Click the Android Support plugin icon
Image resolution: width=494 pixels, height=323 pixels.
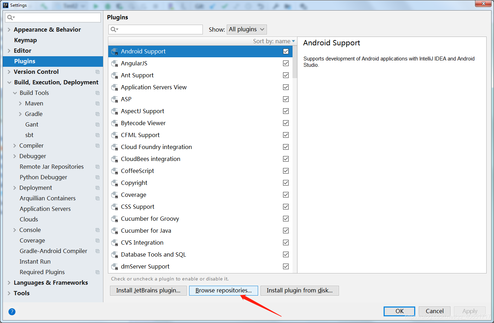(x=114, y=52)
